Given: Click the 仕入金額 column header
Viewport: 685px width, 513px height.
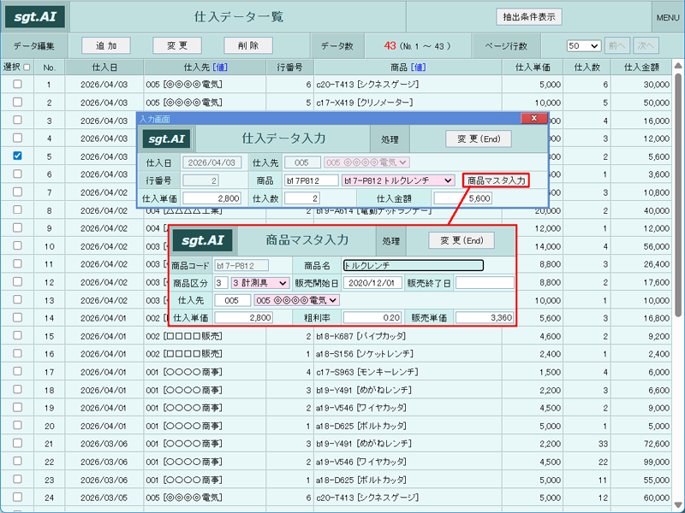Looking at the screenshot, I should point(641,68).
